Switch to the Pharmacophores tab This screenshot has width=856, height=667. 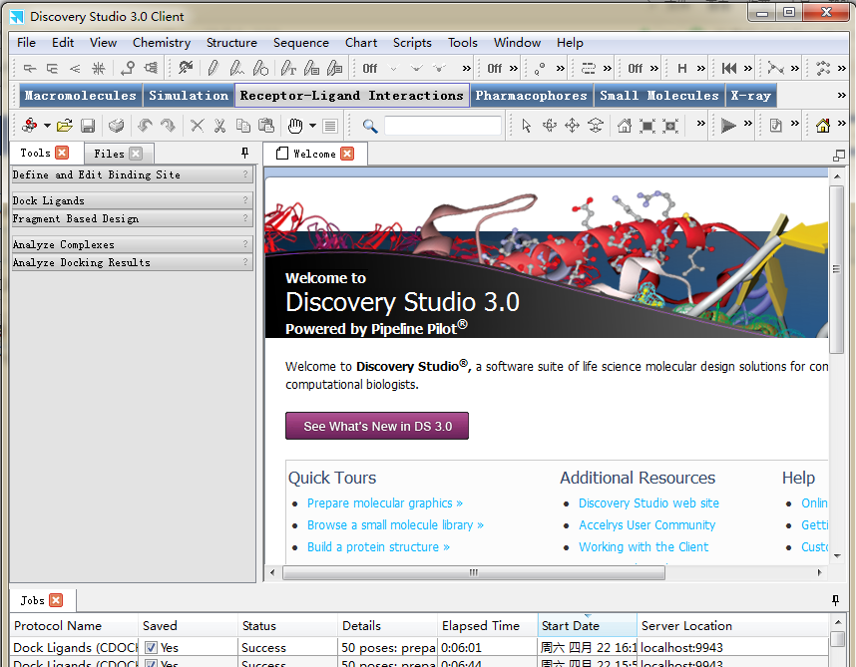tap(531, 96)
